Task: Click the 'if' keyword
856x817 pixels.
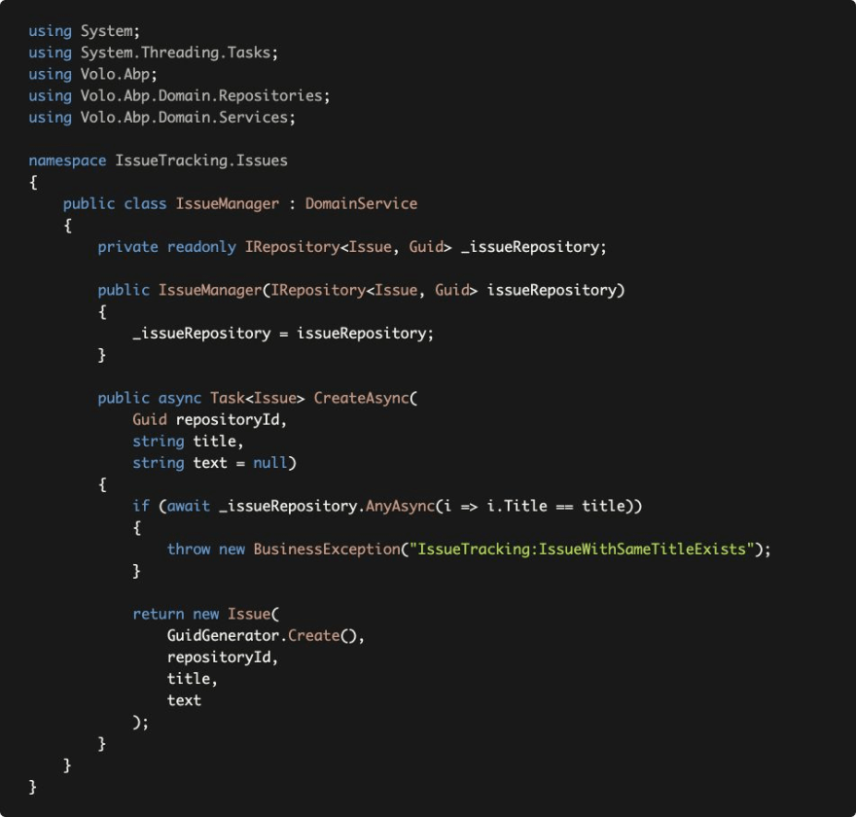Action: click(141, 506)
